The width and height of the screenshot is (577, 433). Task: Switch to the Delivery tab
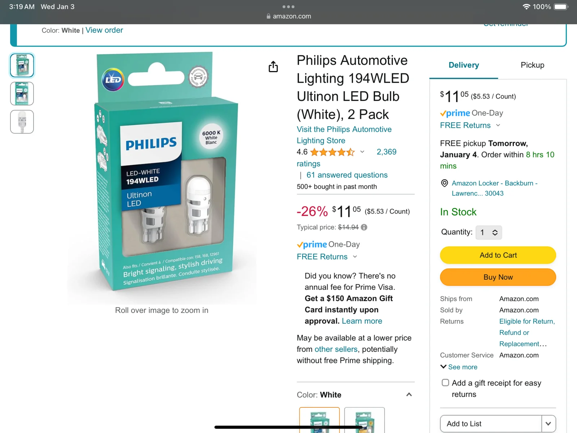point(464,65)
